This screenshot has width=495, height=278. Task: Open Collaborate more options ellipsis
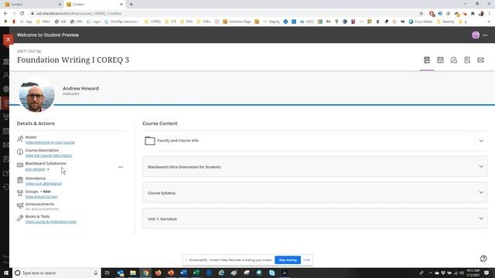click(x=121, y=167)
